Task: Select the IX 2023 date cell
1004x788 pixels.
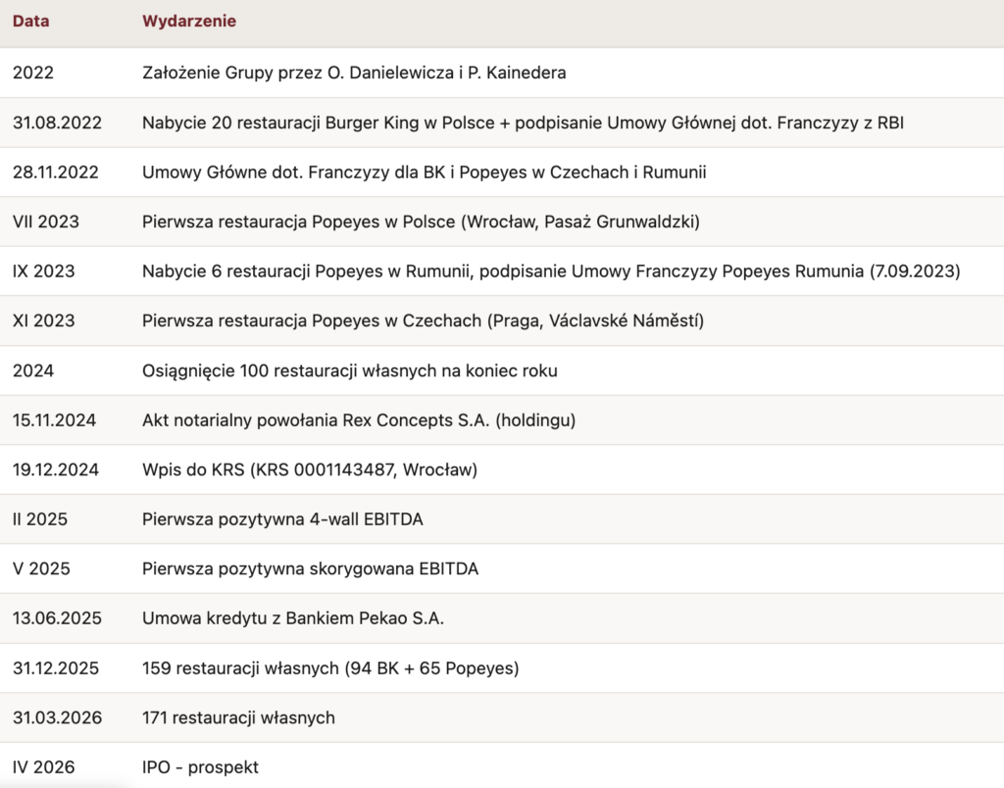Action: tap(44, 271)
